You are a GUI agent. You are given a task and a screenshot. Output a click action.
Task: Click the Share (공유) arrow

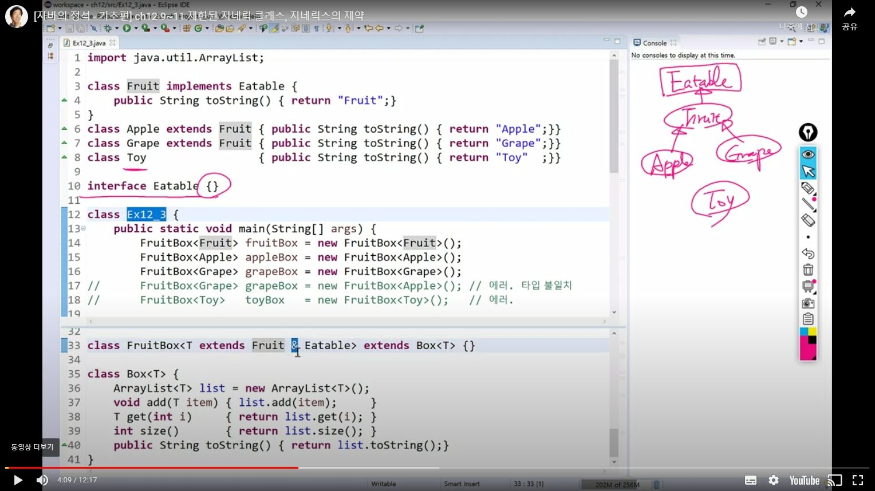click(x=850, y=13)
